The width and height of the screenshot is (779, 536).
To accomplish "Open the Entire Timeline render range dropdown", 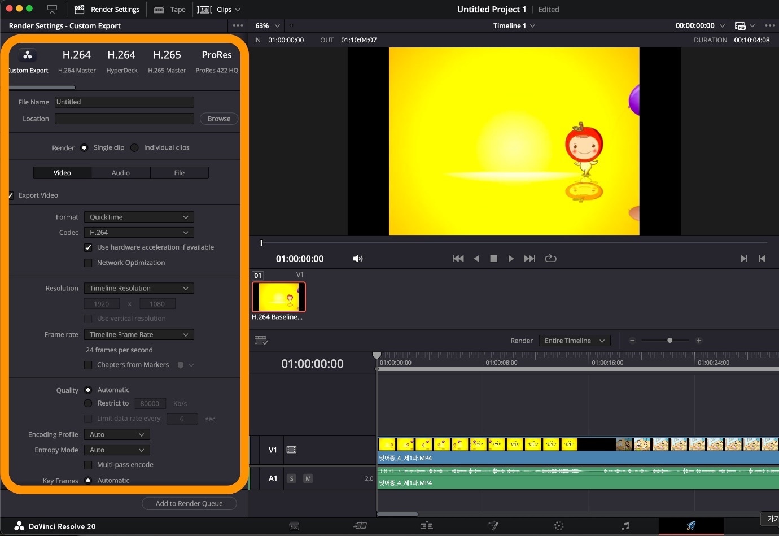I will (x=574, y=341).
